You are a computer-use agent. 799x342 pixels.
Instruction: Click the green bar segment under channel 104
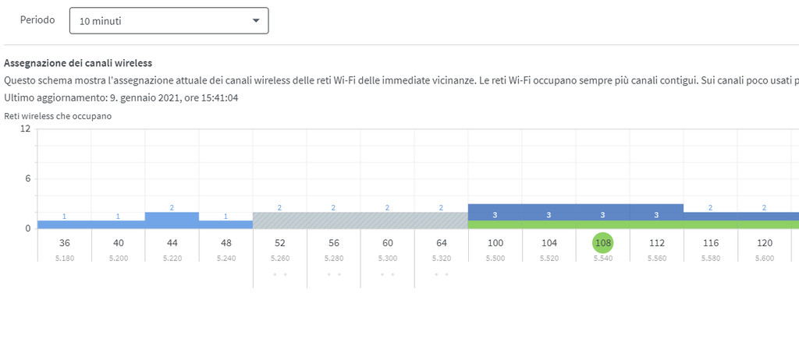pos(549,224)
